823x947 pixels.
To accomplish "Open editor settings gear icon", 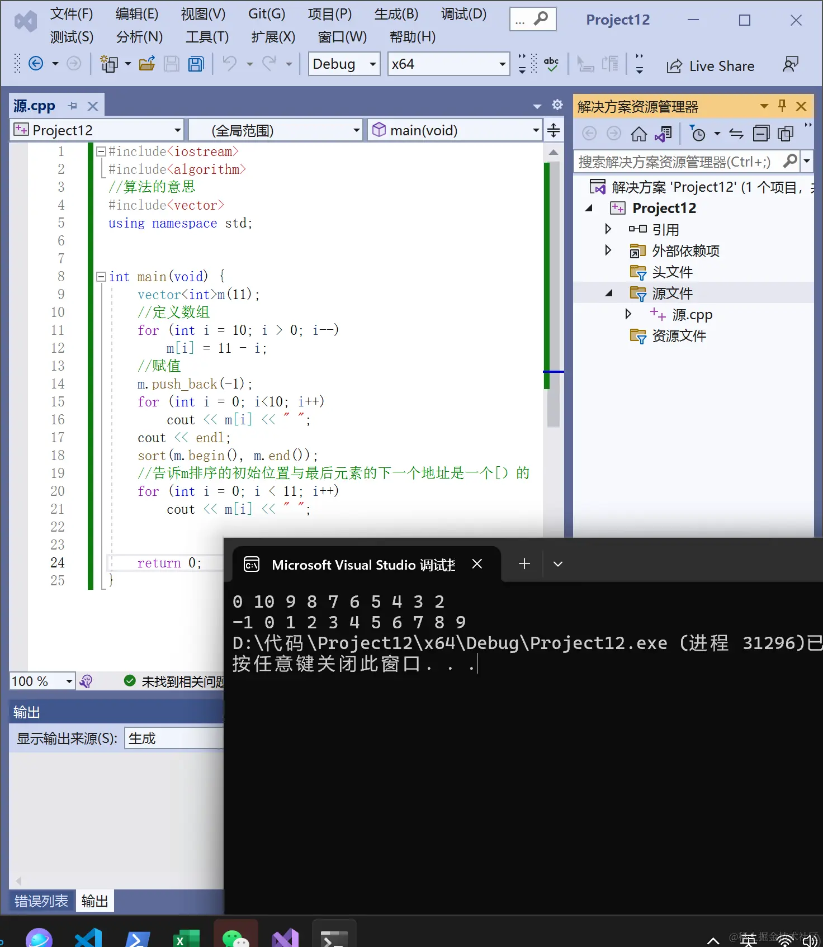I will 557,105.
